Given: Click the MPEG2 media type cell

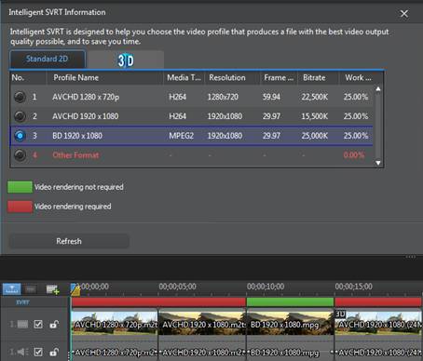Looking at the screenshot, I should [181, 136].
